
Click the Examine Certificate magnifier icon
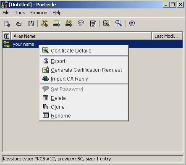pos(106,24)
